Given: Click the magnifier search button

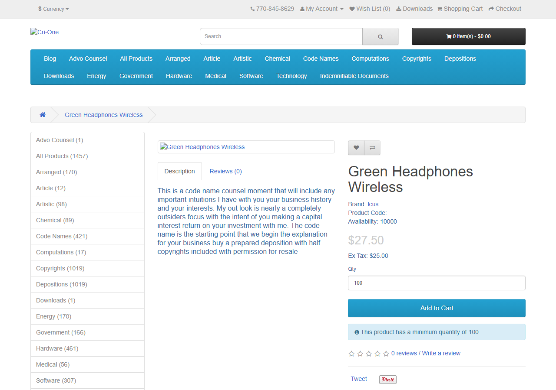Looking at the screenshot, I should [x=381, y=36].
